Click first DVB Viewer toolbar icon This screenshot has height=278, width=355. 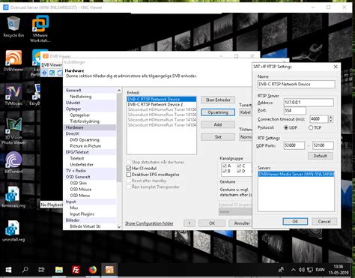click(x=44, y=73)
